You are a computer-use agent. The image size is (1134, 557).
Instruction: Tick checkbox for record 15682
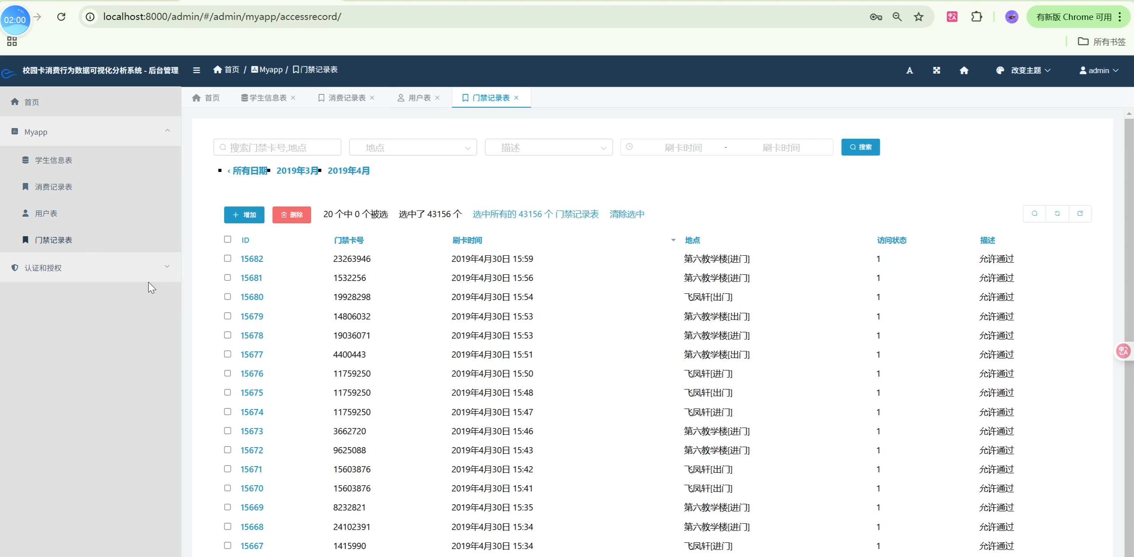tap(228, 258)
